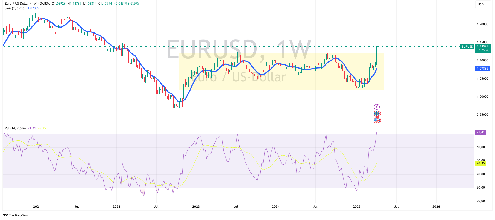Click the 2021 time axis label
Viewport: 495px width, 220px height.
coord(37,207)
